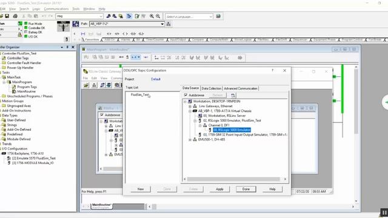Click the RSLinx open project toolbar icon
This screenshot has height=218, width=388.
tap(86, 85)
